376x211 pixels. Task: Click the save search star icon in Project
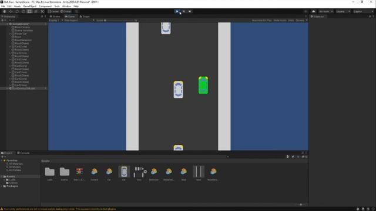298,156
